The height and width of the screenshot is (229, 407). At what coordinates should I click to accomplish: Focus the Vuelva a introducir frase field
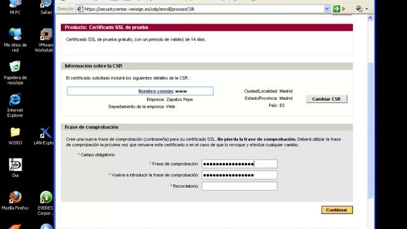(239, 175)
